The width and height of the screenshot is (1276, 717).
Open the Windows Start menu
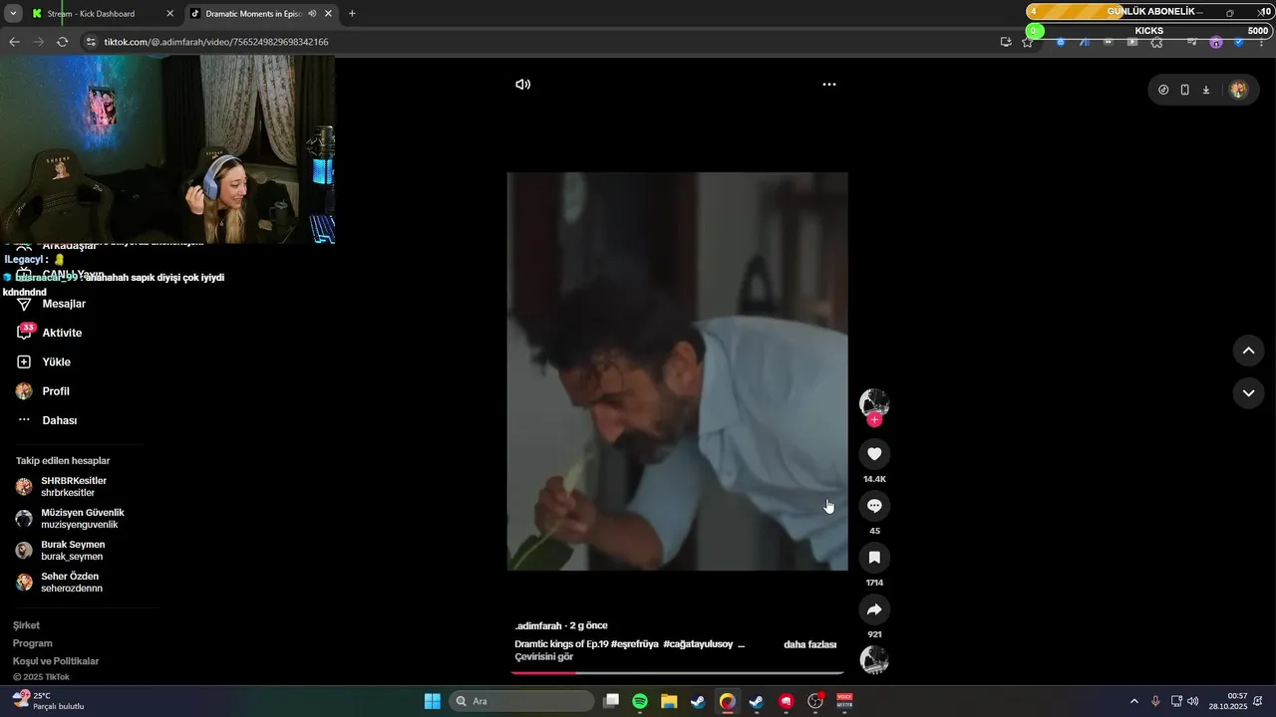pos(433,701)
